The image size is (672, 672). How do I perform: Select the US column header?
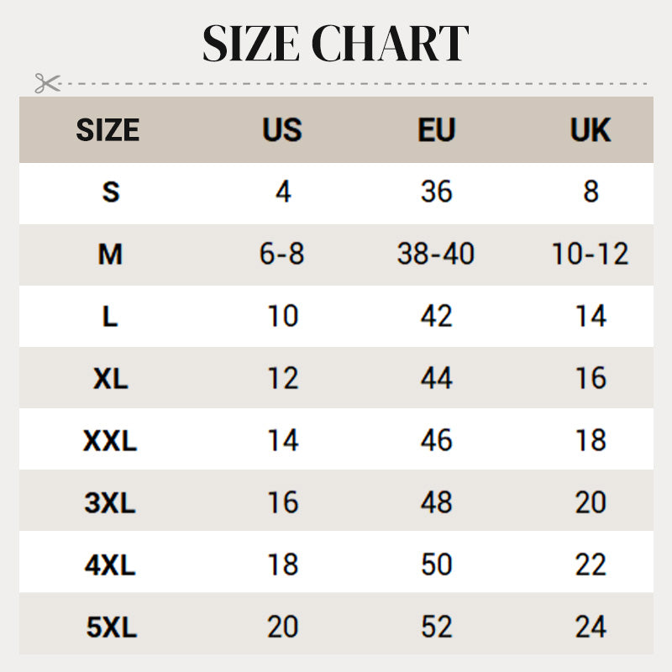point(282,130)
